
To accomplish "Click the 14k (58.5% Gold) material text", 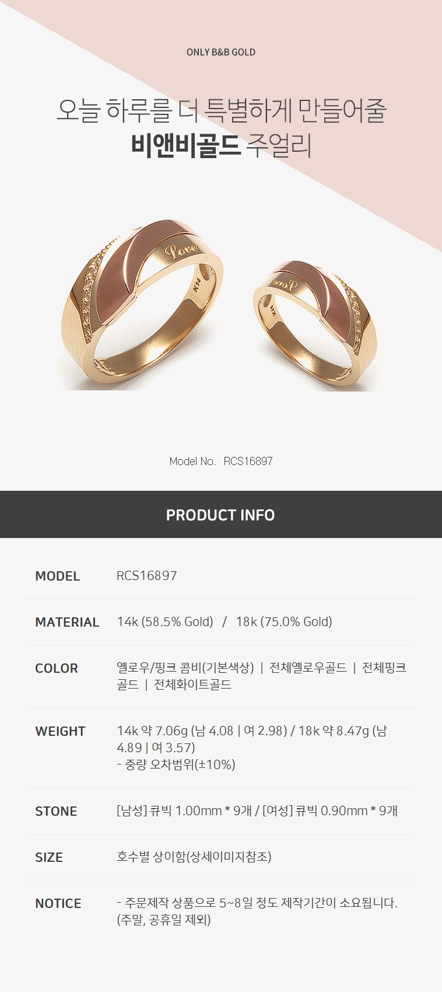I will [x=165, y=622].
